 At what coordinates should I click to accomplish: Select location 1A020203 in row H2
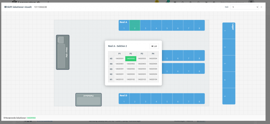[142, 74]
